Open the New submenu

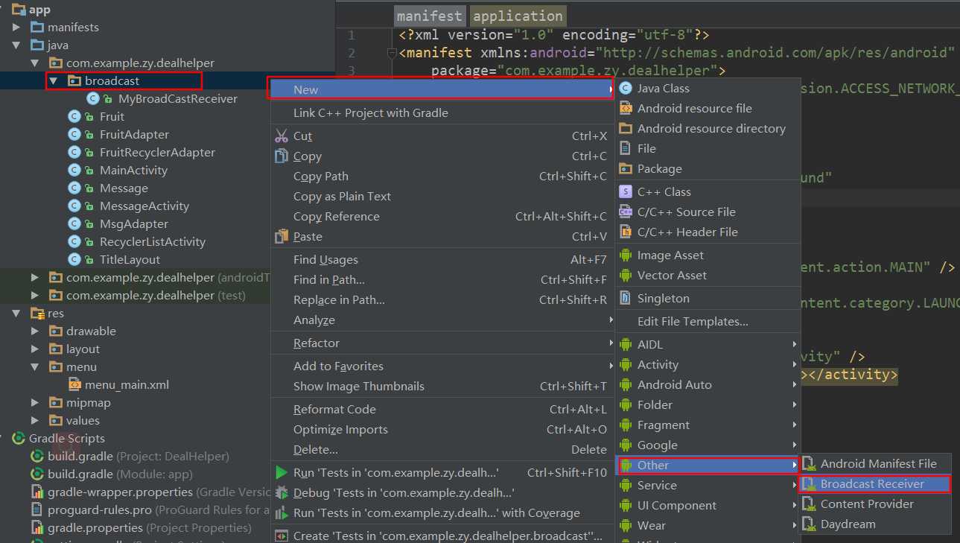(x=442, y=89)
